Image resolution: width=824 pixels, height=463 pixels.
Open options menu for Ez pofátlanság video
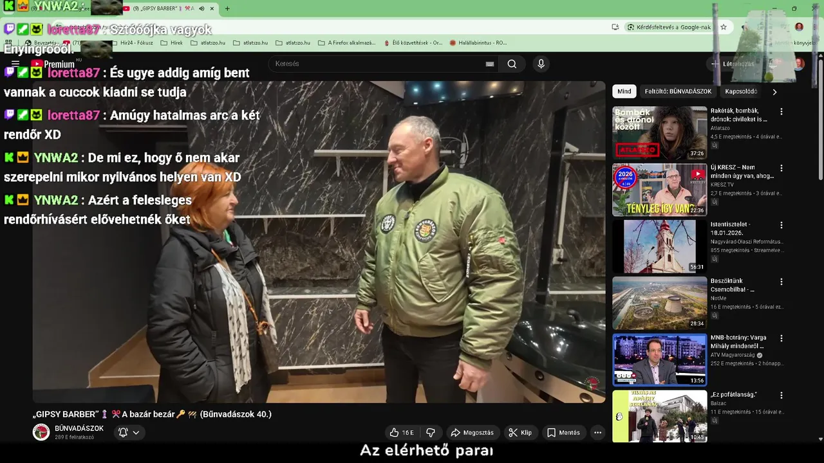point(782,395)
